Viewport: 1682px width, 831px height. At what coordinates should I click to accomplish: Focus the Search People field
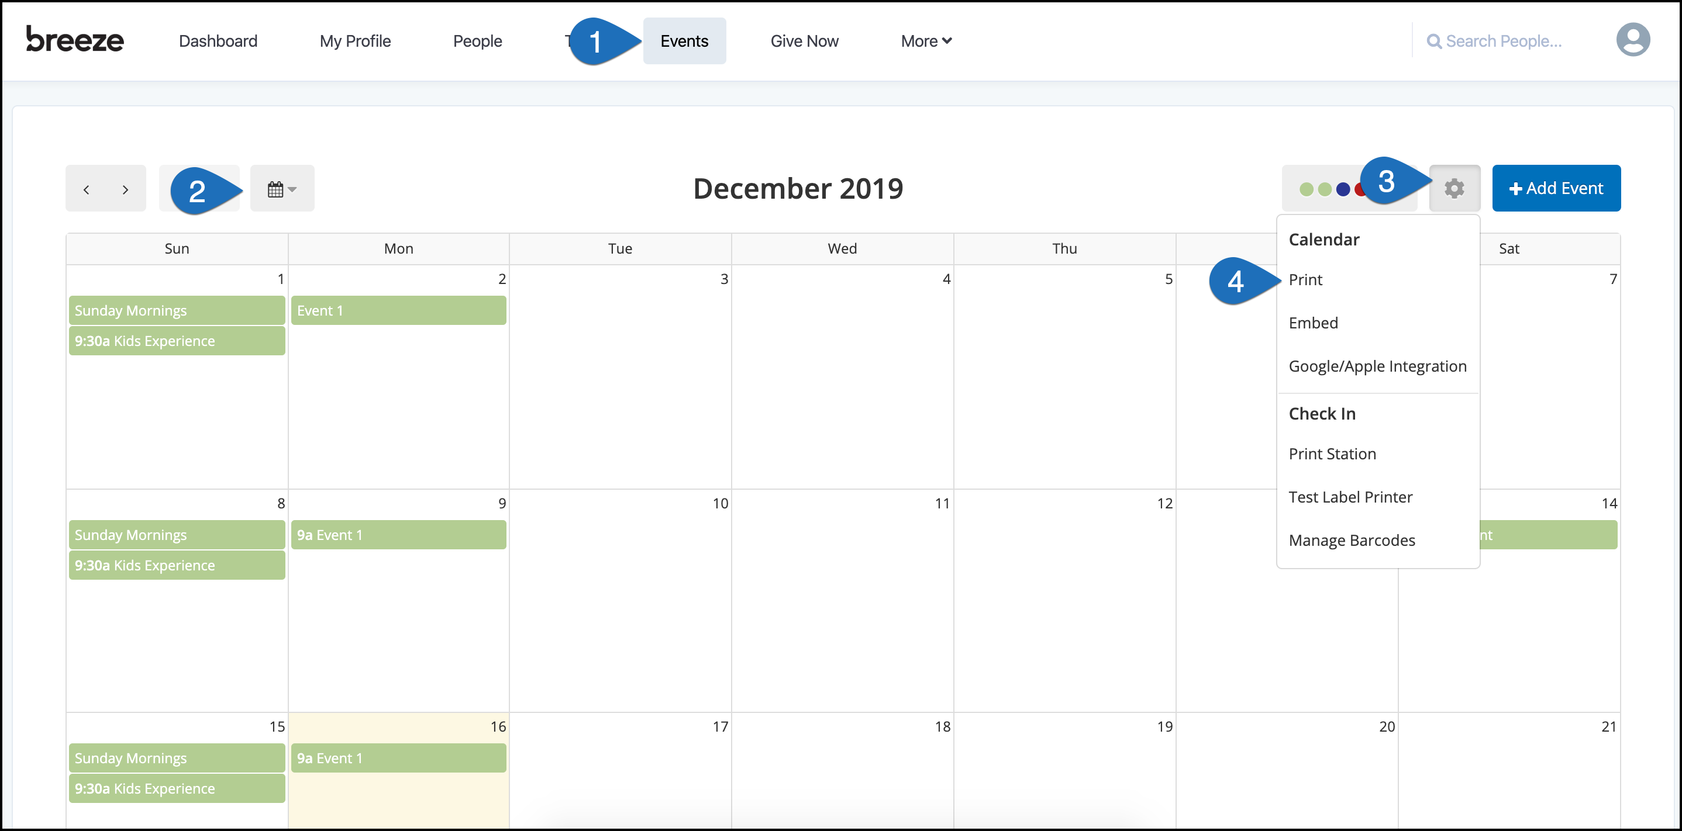click(1504, 41)
